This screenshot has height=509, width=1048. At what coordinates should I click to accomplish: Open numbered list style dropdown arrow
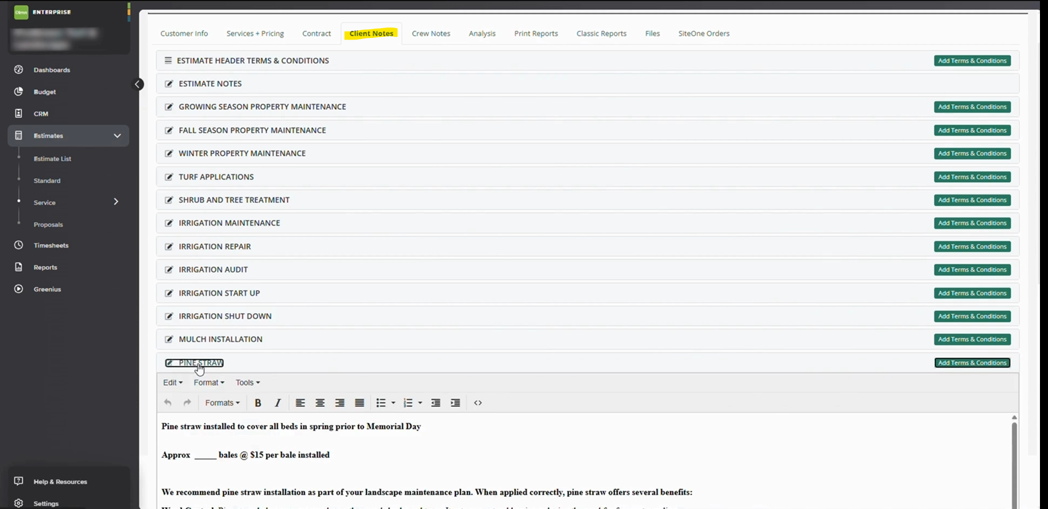pos(420,403)
